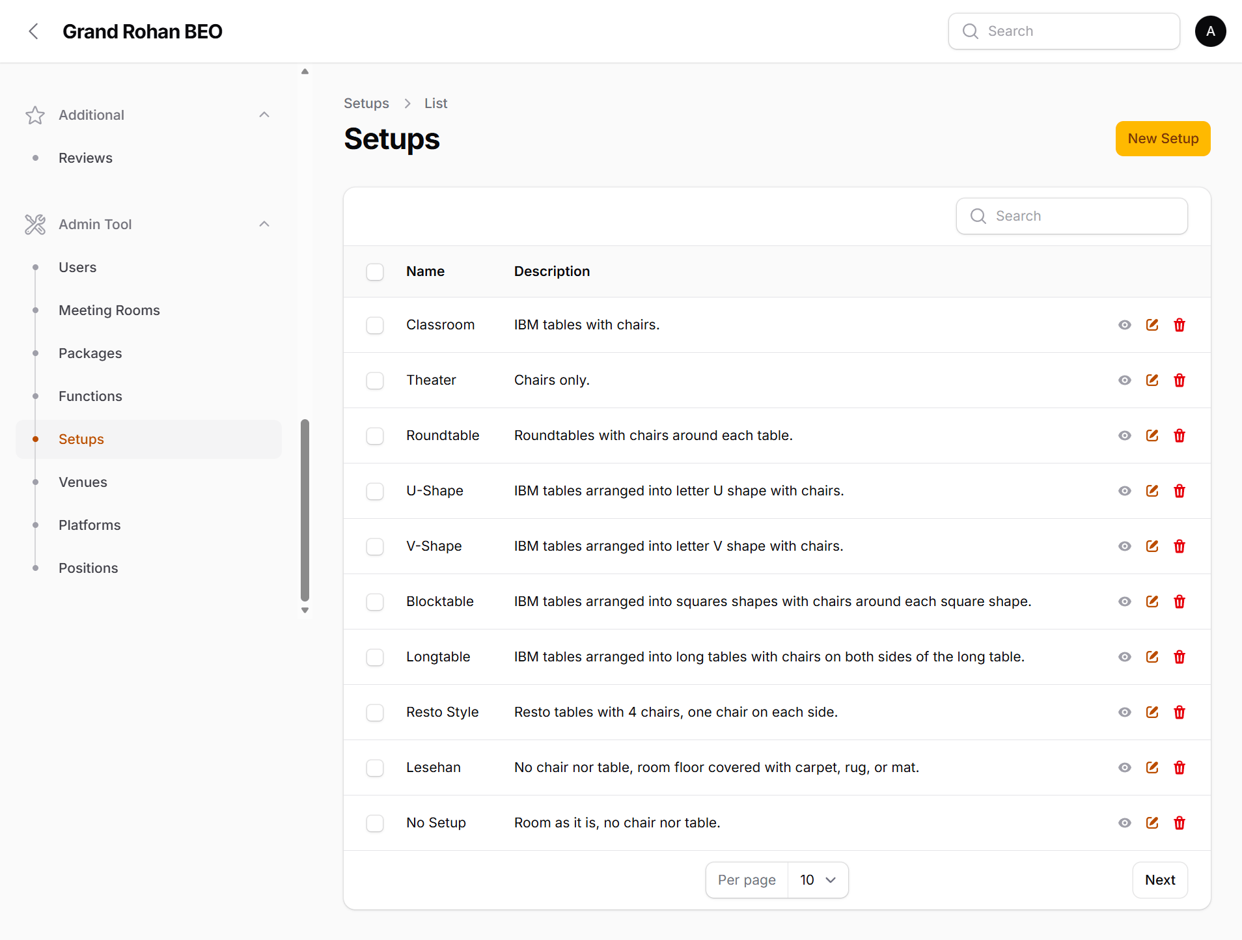Edit the Lesehan setup
1242x940 pixels.
pyautogui.click(x=1152, y=767)
